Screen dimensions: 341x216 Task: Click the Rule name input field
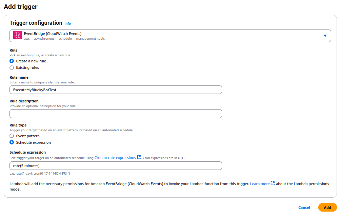116,90
